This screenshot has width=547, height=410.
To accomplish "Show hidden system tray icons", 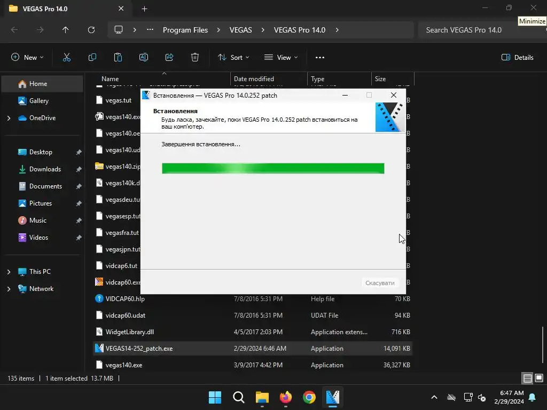I will (434, 397).
